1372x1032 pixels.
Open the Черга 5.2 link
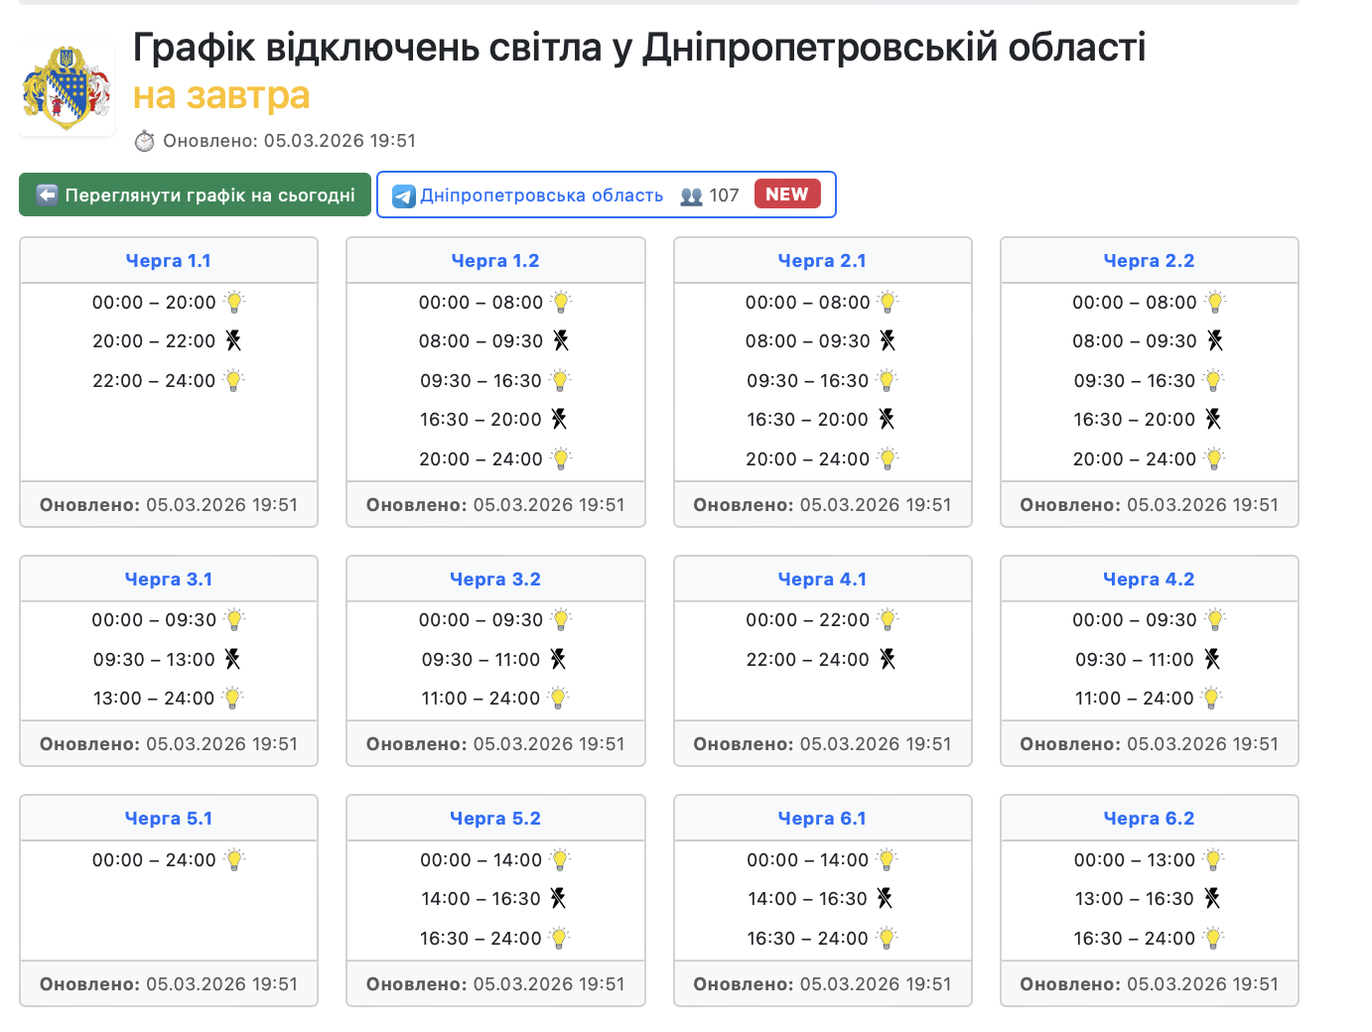click(x=494, y=819)
